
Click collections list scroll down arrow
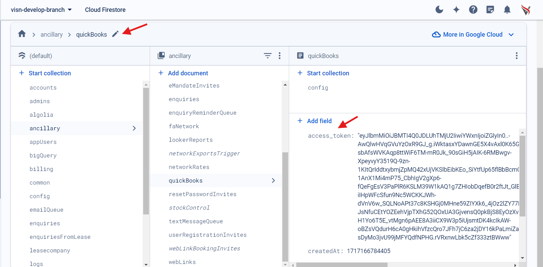146,265
